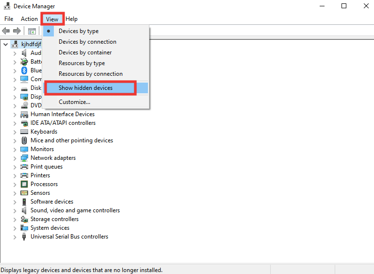This screenshot has height=274, width=374.
Task: Click the Bluetooth category icon
Action: 24,70
